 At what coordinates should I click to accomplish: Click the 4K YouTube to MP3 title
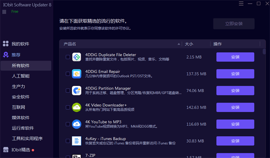click(103, 122)
